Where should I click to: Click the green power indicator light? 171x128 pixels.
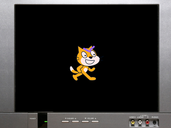point(46,122)
